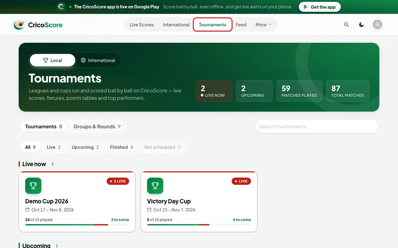Click the Total Matches stat box
The image size is (398, 248).
[348, 91]
